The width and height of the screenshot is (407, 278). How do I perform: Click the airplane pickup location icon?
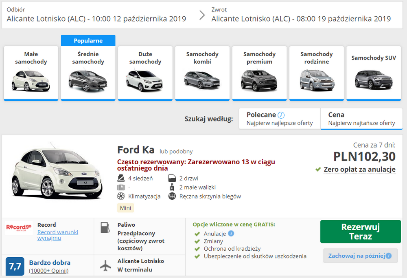[105, 265]
